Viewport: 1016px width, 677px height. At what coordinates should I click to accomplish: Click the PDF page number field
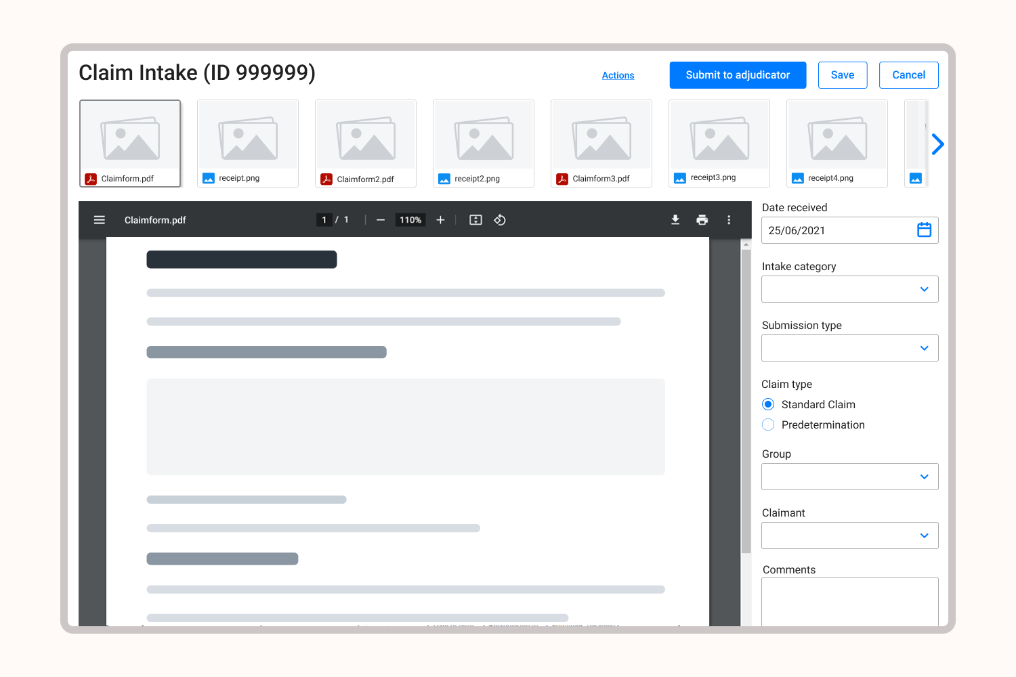[x=324, y=220]
